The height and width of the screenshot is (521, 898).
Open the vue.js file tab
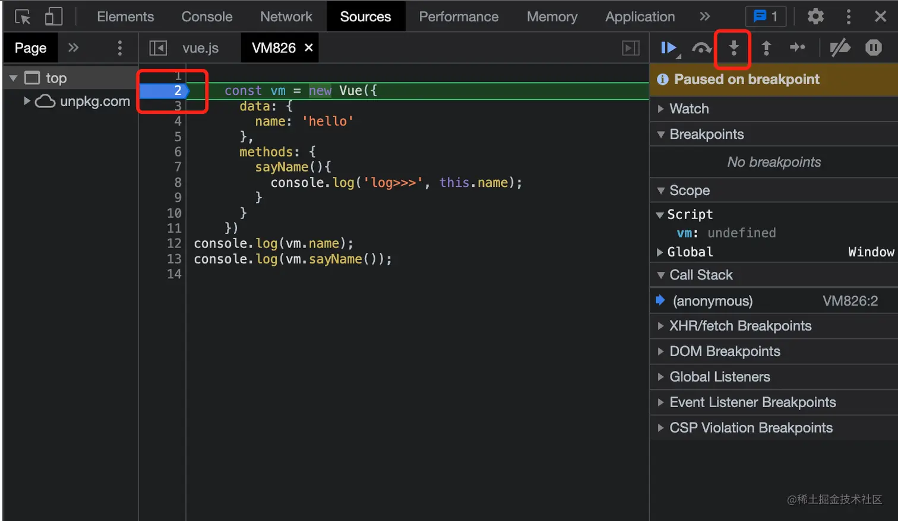(x=200, y=48)
